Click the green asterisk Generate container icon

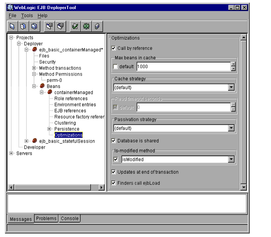point(86,26)
